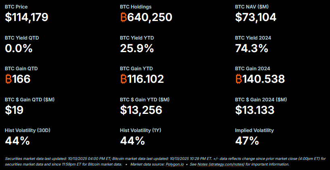
Task: Select the BTC NAV ($M) label
Action: point(251,7)
